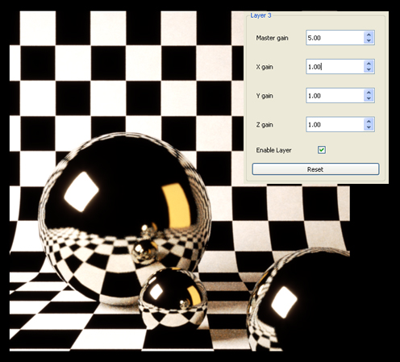
Task: Increase Master gain with up arrow
Action: point(369,35)
